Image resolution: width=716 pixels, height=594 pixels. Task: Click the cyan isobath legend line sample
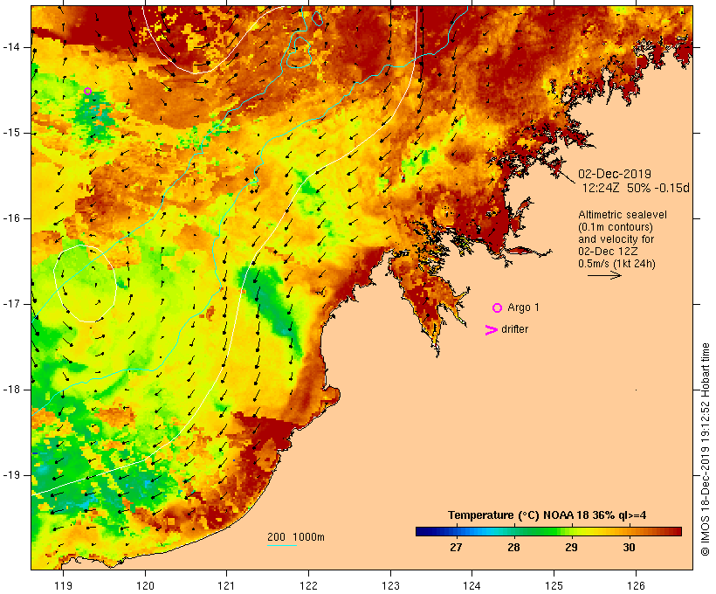(282, 545)
